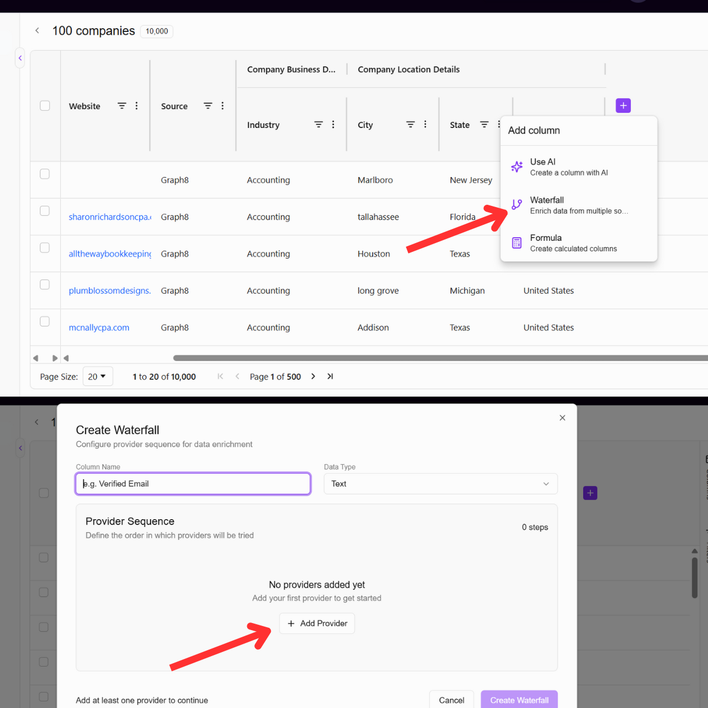708x708 pixels.
Task: Open filter icon on Website column
Action: click(122, 106)
